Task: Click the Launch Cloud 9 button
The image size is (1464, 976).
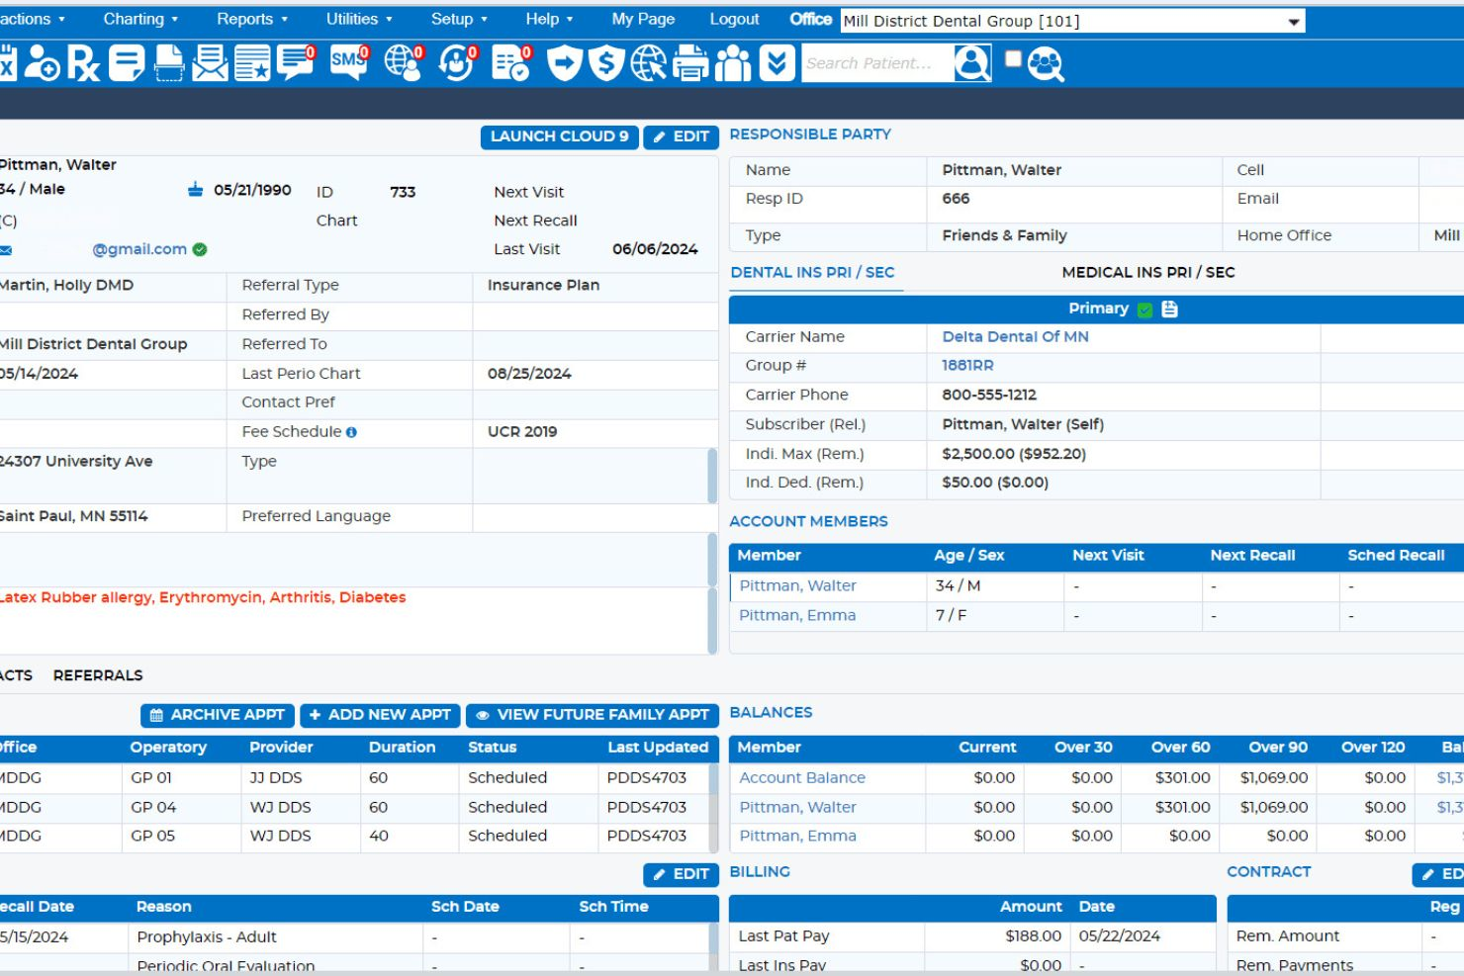Action: pyautogui.click(x=559, y=136)
